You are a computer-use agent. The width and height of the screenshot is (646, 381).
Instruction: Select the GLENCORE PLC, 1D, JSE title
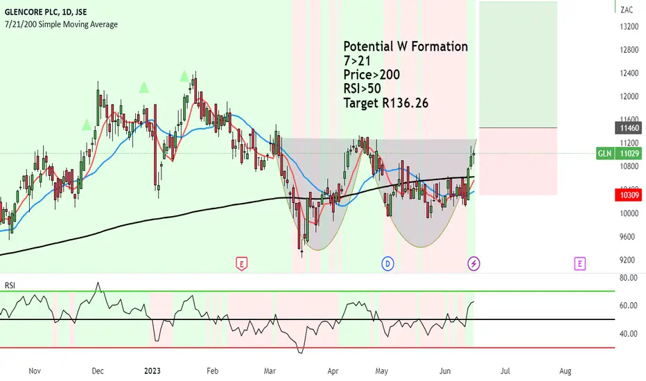coord(46,12)
